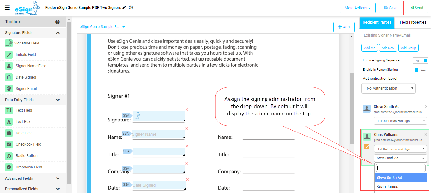Toggle Enable In Person Signing switch
The width and height of the screenshot is (431, 193).
(x=420, y=70)
